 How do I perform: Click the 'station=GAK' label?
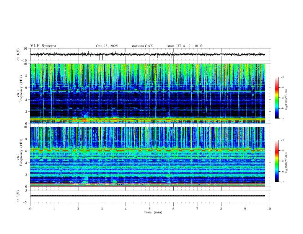(142, 46)
